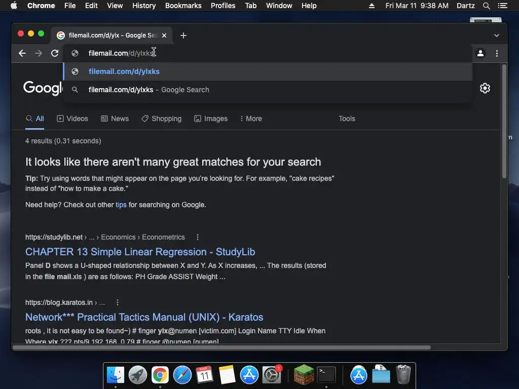
Task: Expand the tab search chevron
Action: [497, 35]
